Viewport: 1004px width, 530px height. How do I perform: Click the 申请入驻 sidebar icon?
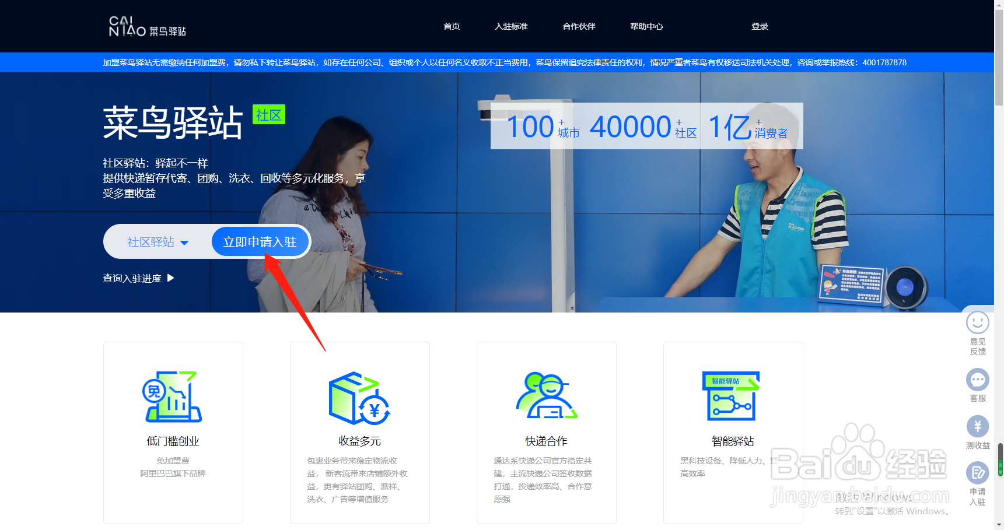(x=978, y=473)
